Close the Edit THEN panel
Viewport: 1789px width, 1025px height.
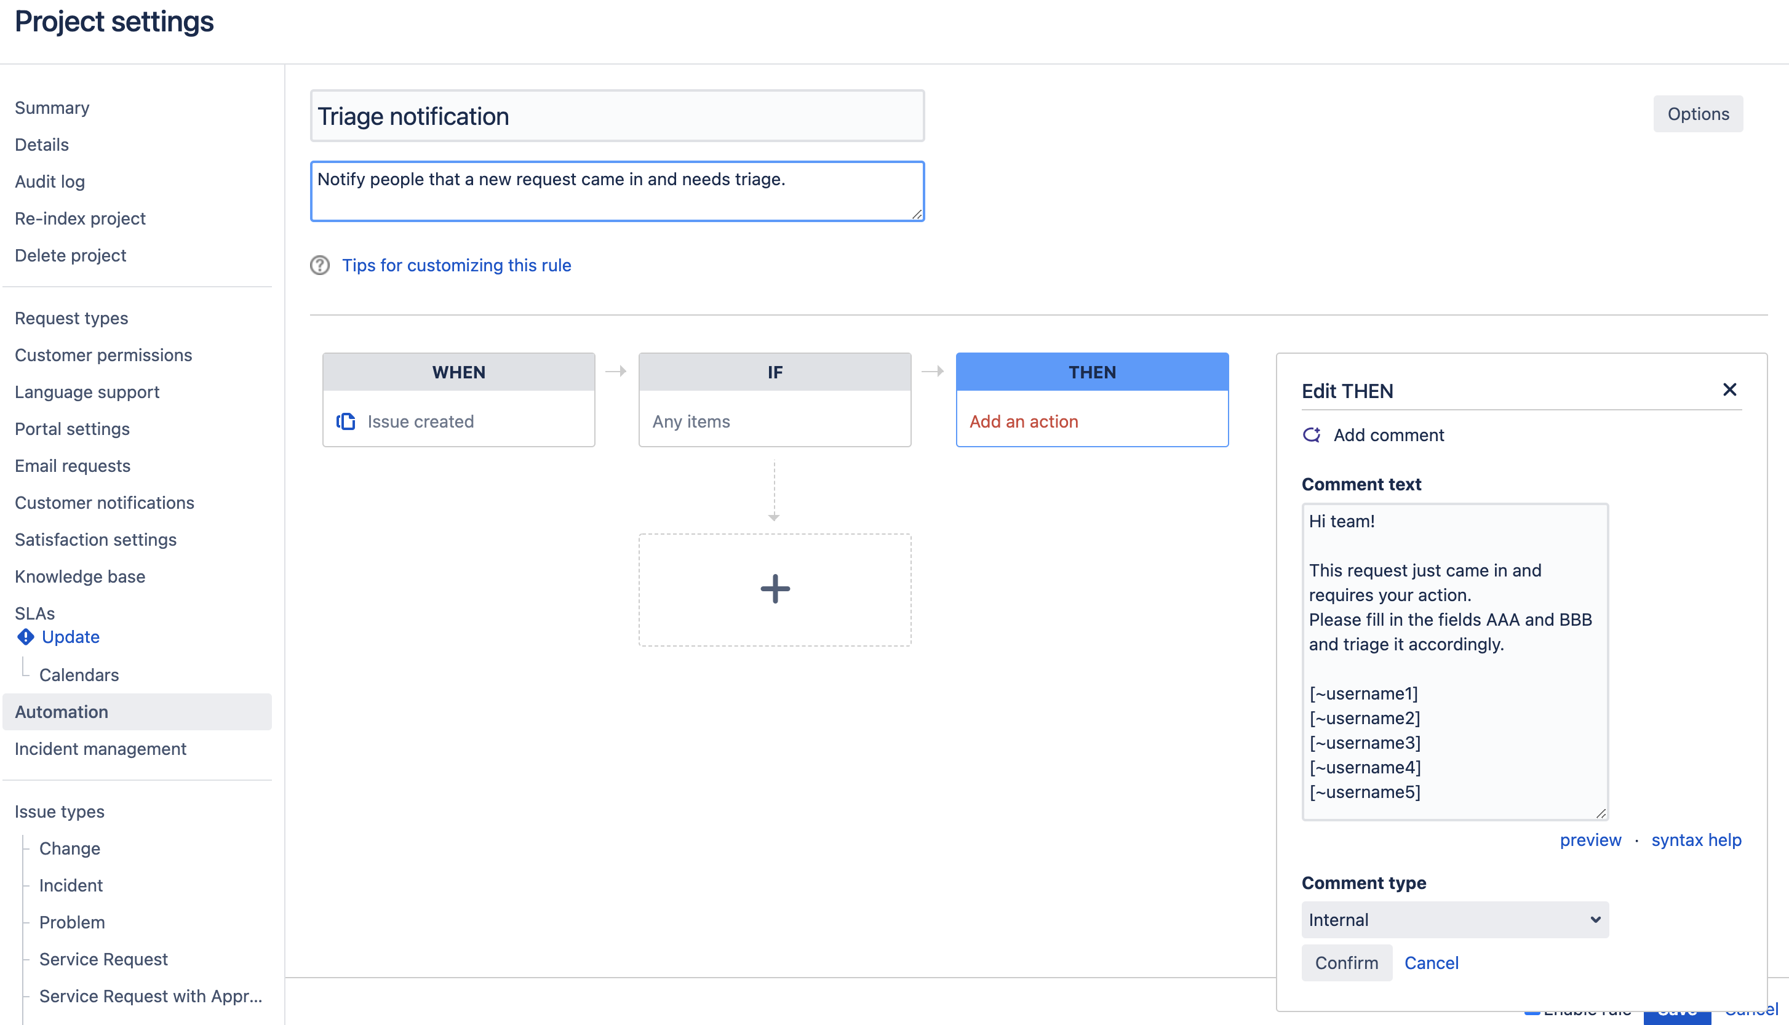coord(1729,389)
